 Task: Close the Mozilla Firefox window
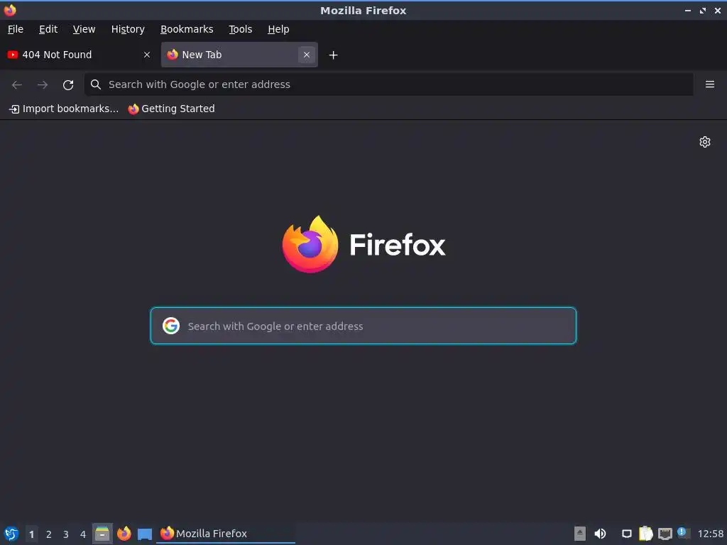coord(718,10)
